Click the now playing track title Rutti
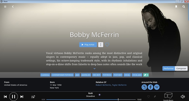Screen dimensions: 189x101 click(x=90, y=93)
